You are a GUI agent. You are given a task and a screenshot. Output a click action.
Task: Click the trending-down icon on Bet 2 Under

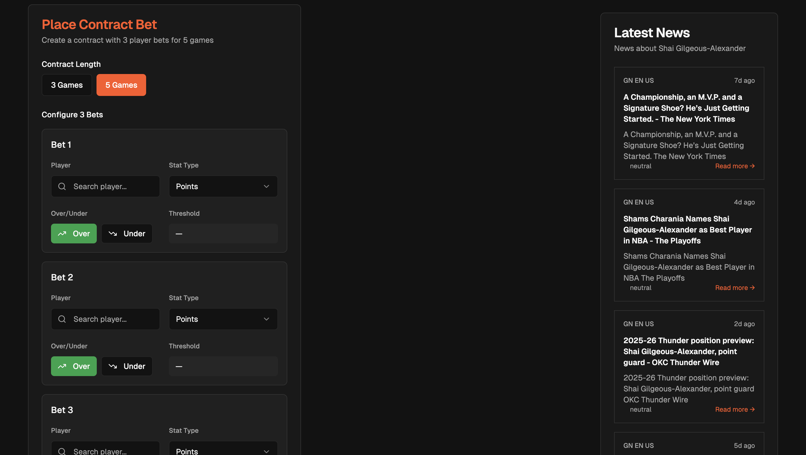pyautogui.click(x=113, y=366)
